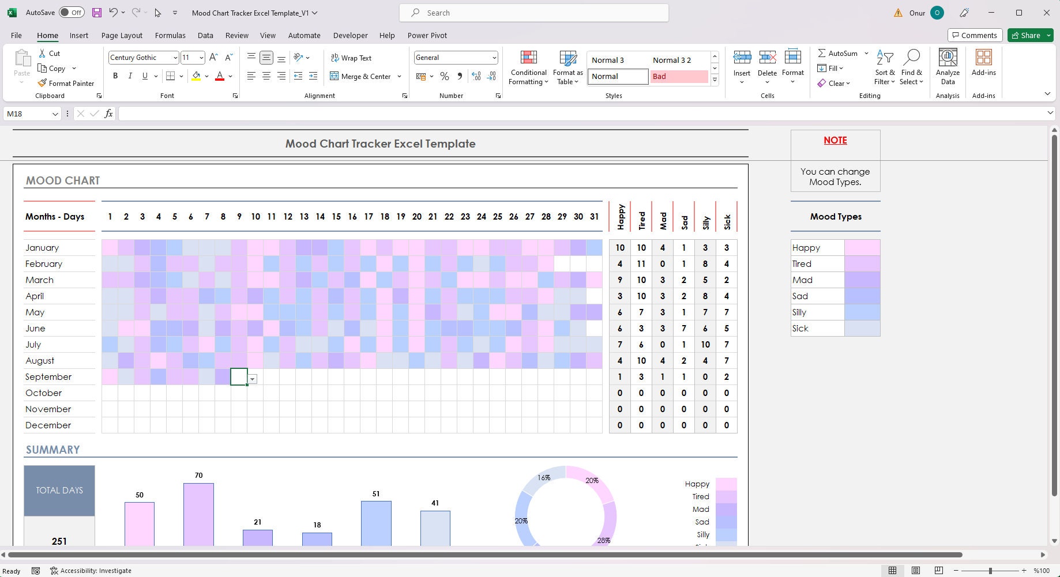
Task: Enable Wrap Text formatting
Action: click(352, 58)
